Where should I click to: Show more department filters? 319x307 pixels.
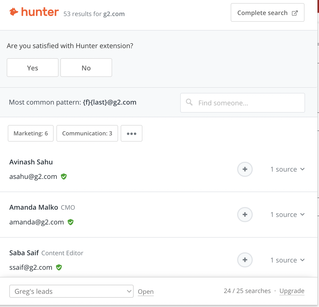pos(132,134)
